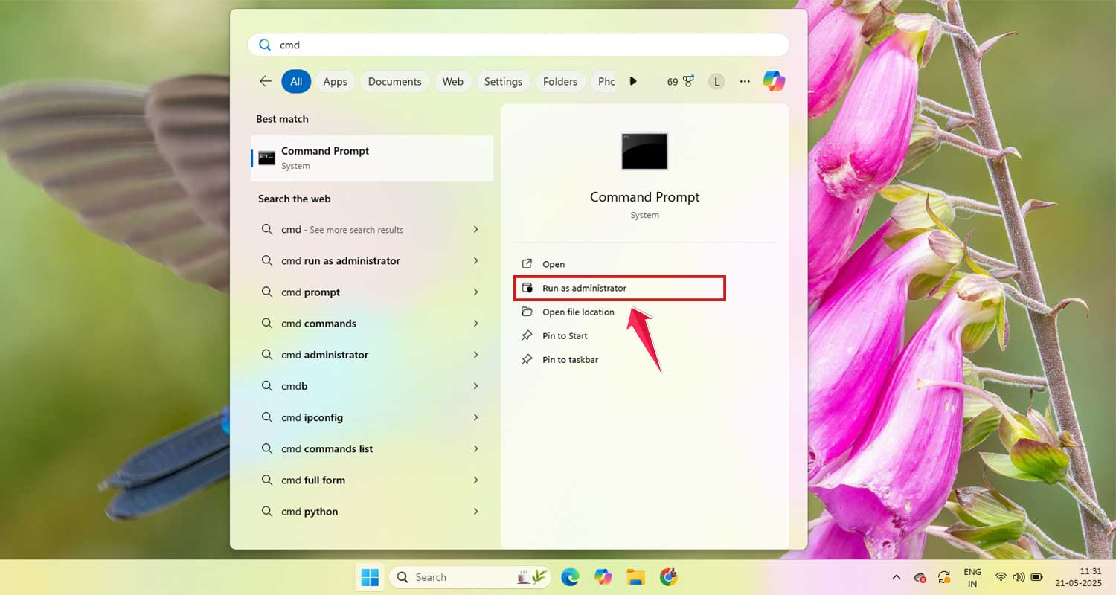The image size is (1116, 595).
Task: Open File Explorer from the taskbar
Action: pyautogui.click(x=635, y=576)
